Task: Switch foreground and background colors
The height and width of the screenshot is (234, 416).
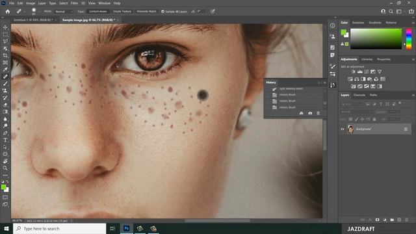Action: tap(7, 182)
